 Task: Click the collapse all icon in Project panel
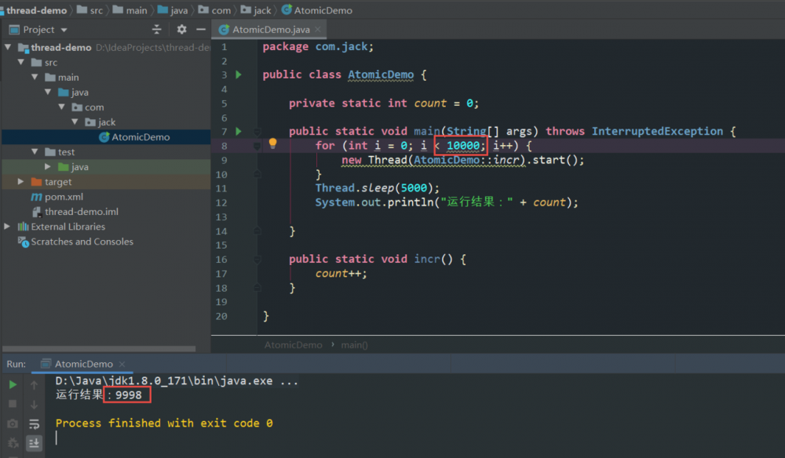(157, 29)
